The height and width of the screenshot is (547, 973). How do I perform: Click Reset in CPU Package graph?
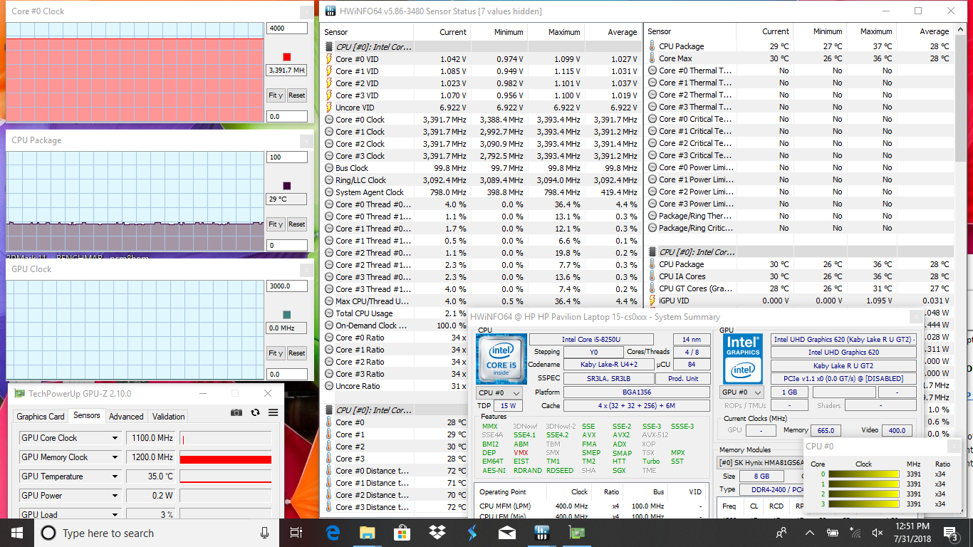[x=296, y=224]
